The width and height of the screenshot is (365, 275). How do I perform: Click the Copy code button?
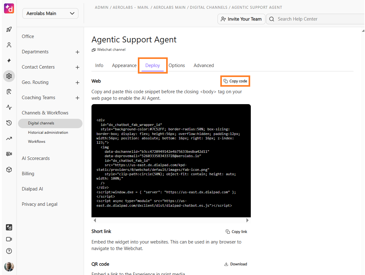235,81
